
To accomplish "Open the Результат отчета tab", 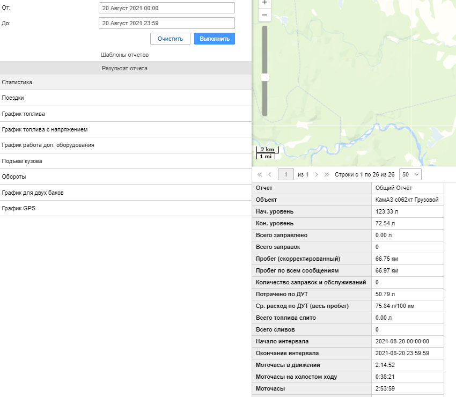I will (124, 68).
